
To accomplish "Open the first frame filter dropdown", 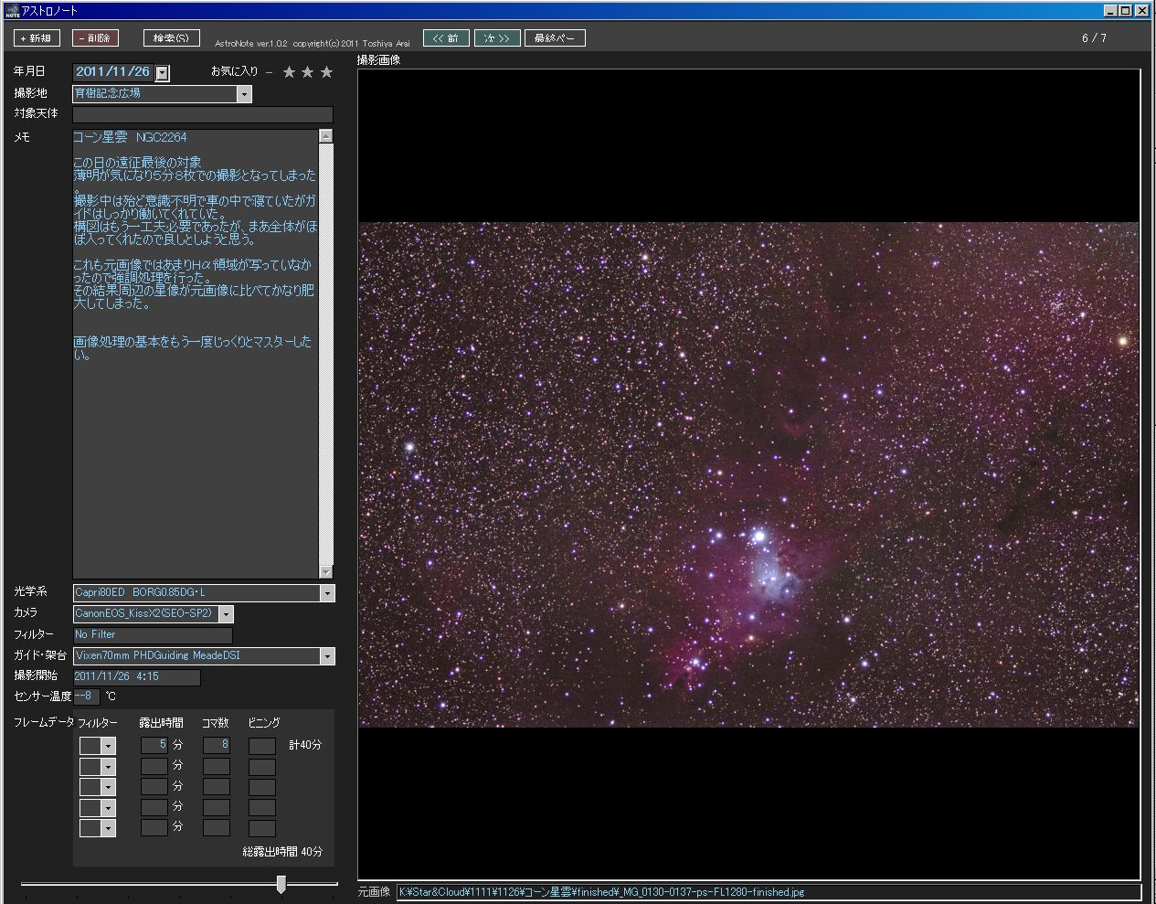I will pos(109,746).
